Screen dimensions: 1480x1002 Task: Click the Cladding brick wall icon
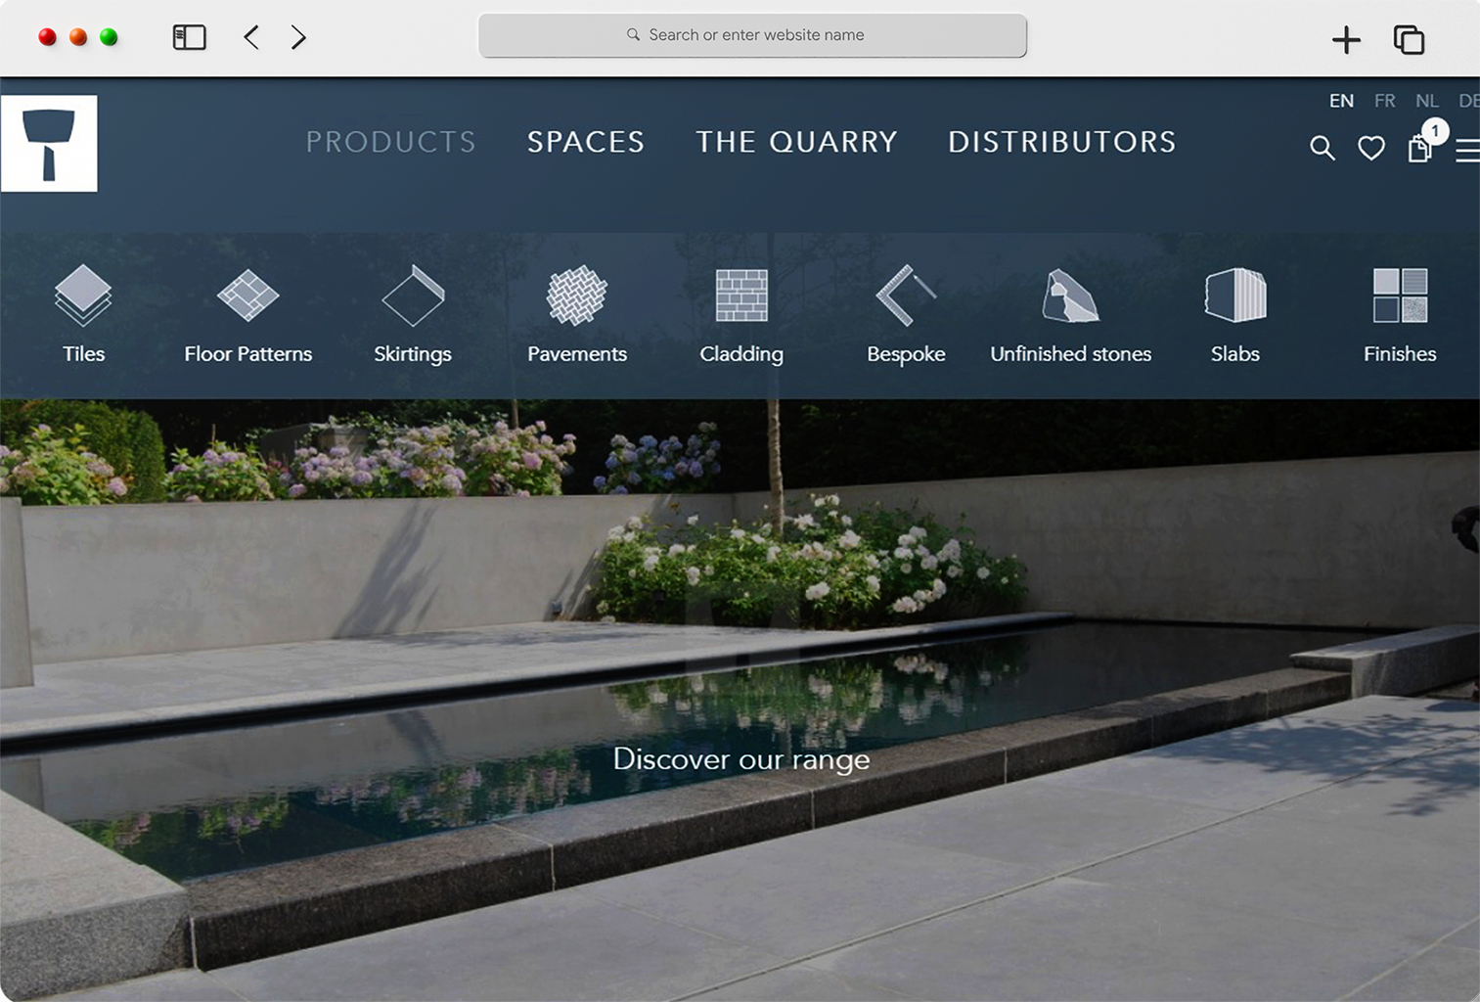coord(741,295)
